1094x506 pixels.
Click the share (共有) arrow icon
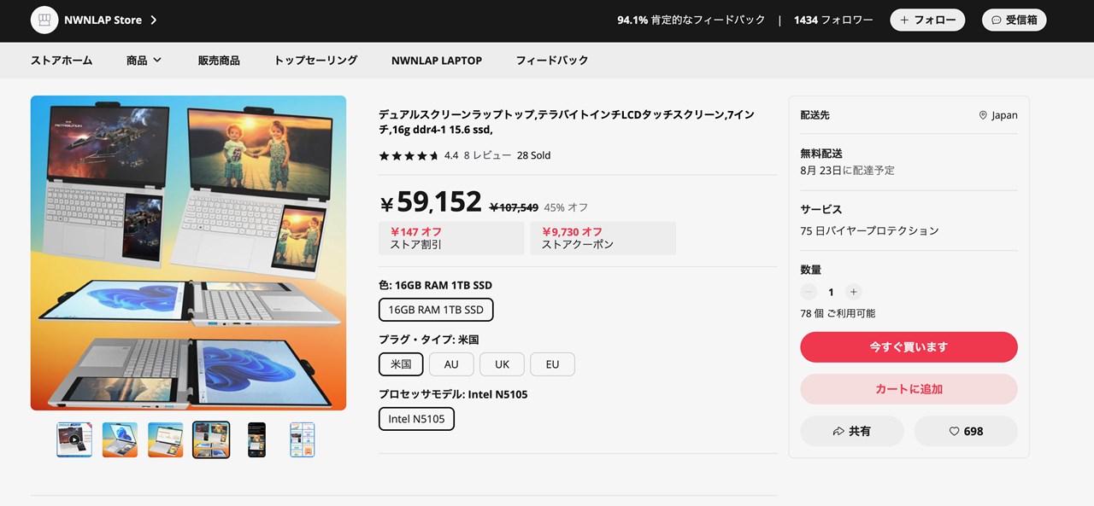[838, 432]
